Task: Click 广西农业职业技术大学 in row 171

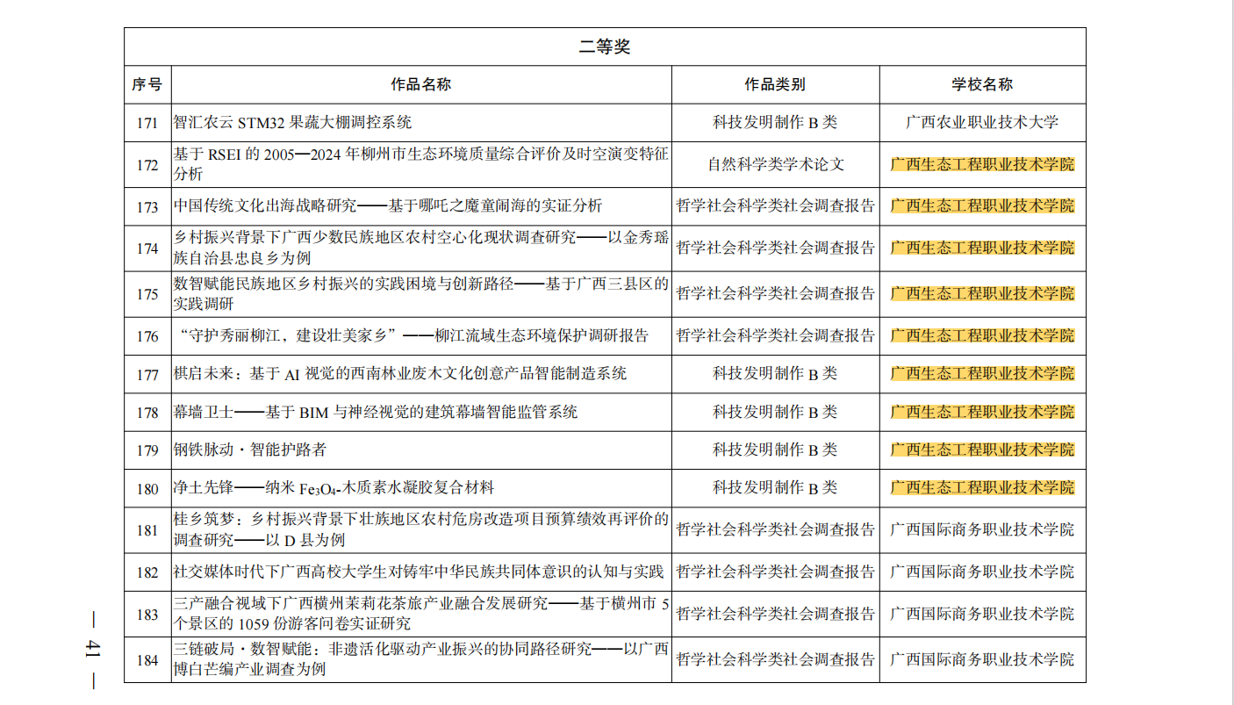Action: (982, 123)
